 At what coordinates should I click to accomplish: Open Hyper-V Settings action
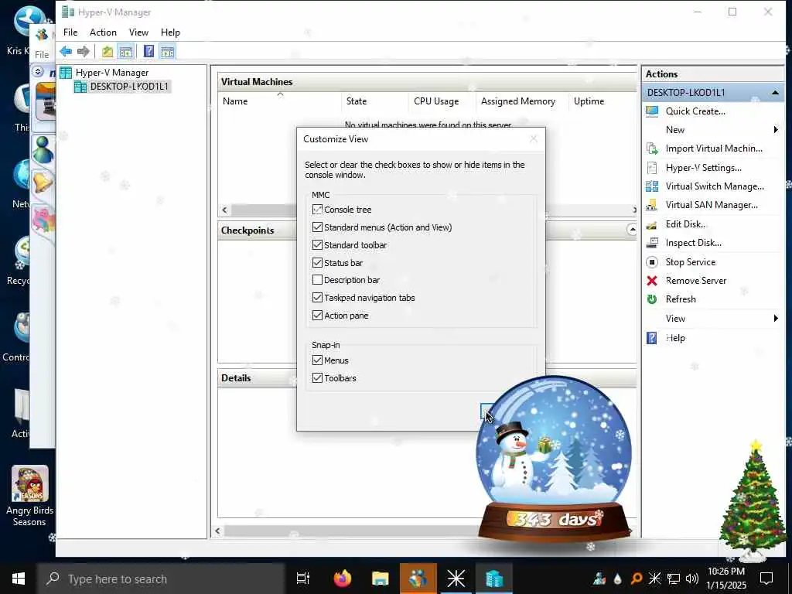click(703, 168)
